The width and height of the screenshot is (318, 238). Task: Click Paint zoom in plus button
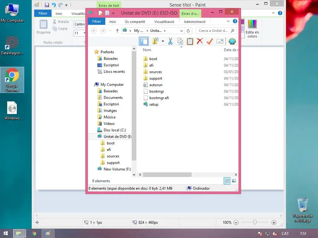[274, 223]
